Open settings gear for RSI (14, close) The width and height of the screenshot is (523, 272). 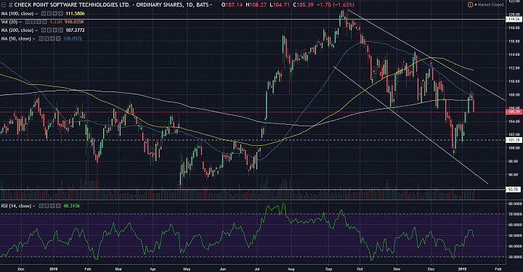46,206
